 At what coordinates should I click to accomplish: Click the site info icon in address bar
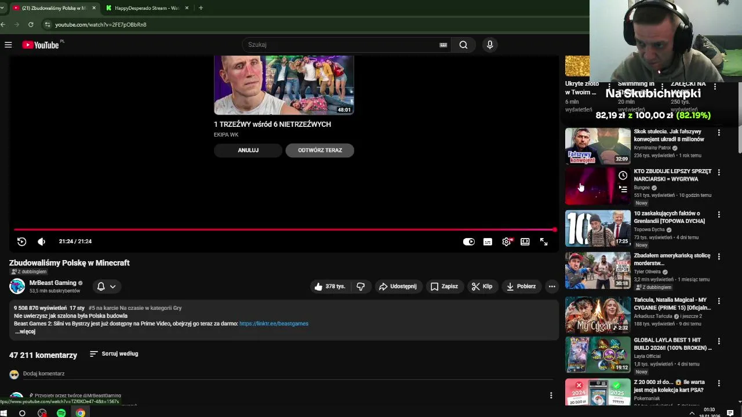point(48,24)
